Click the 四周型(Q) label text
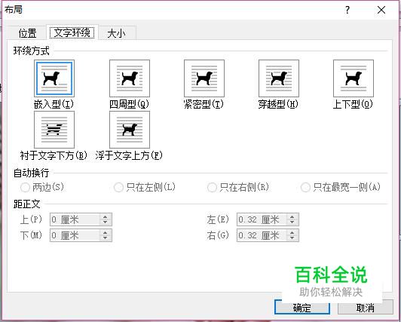The height and width of the screenshot is (322, 401). click(129, 104)
